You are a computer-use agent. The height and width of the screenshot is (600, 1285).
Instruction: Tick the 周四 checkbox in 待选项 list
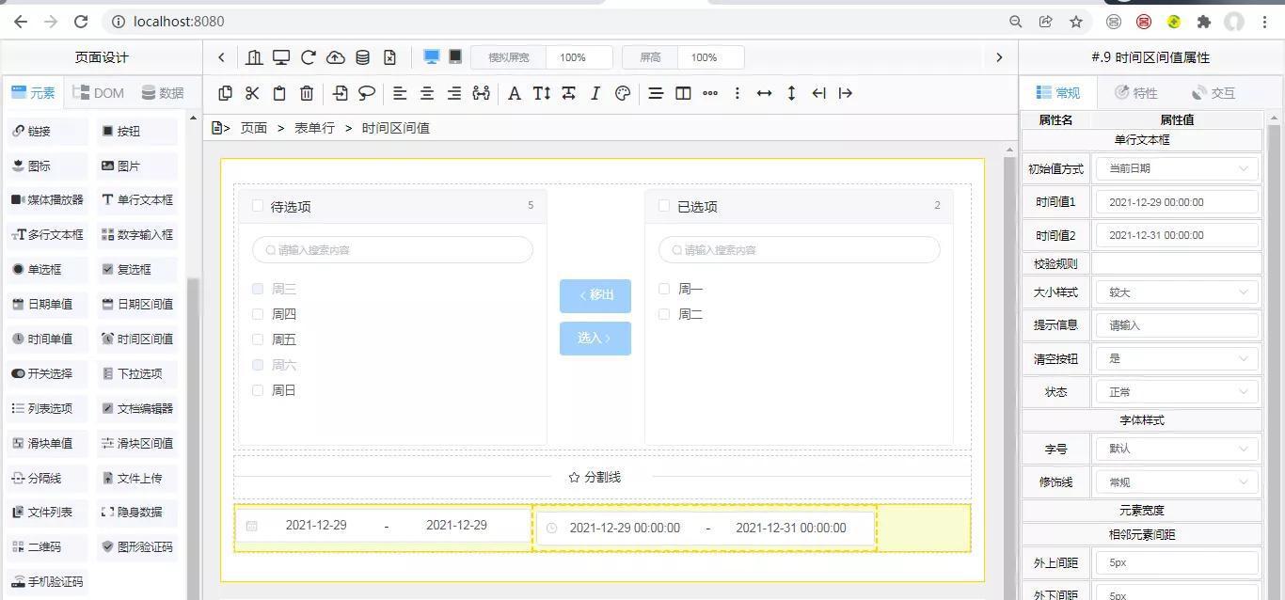tap(258, 314)
